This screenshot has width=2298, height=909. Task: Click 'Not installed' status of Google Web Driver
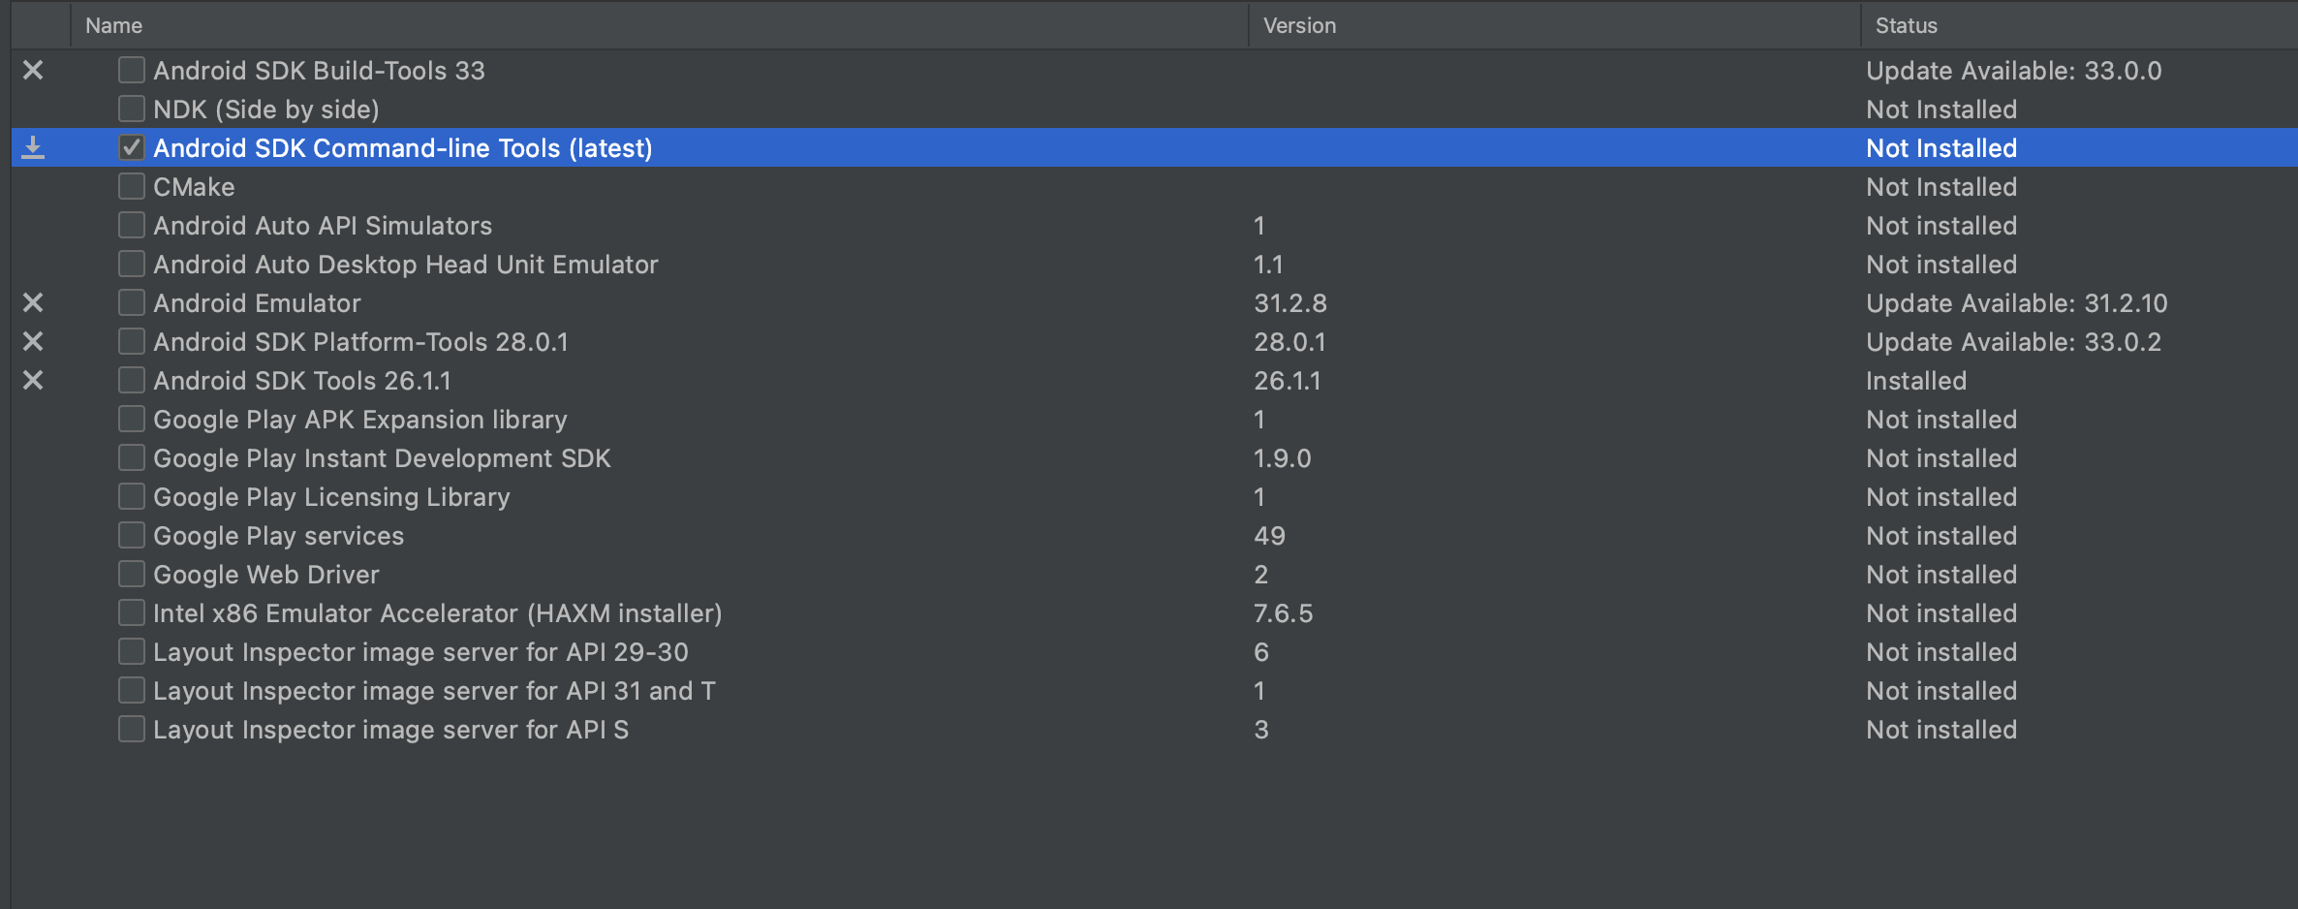[x=1941, y=575]
